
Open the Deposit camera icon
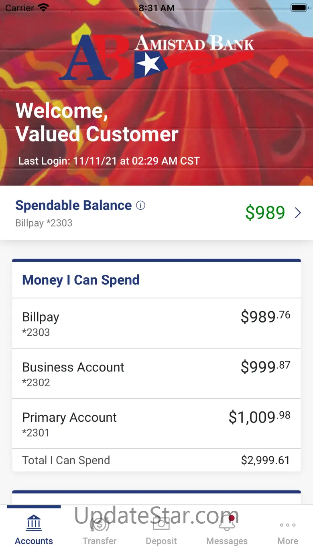(x=161, y=523)
